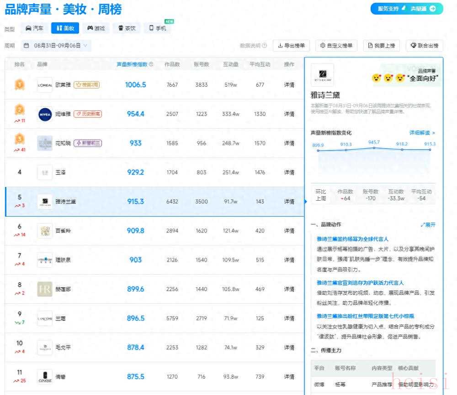The width and height of the screenshot is (457, 395).
Task: Click the 导出榜单 button
Action: click(291, 46)
